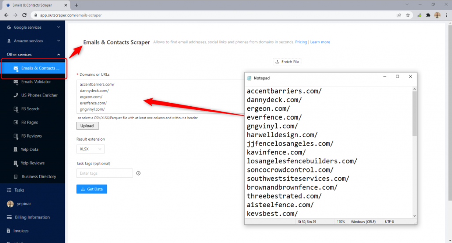Image resolution: width=452 pixels, height=243 pixels.
Task: Focus the Enter tags input field
Action: (x=105, y=173)
